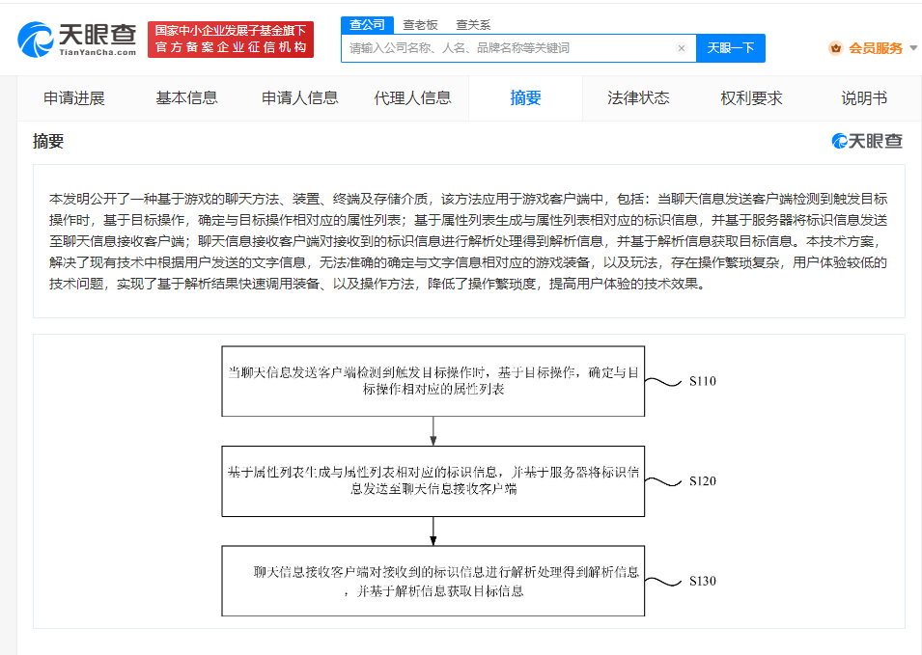The image size is (922, 655).
Task: Click the 天眼一下 search button
Action: click(x=730, y=48)
